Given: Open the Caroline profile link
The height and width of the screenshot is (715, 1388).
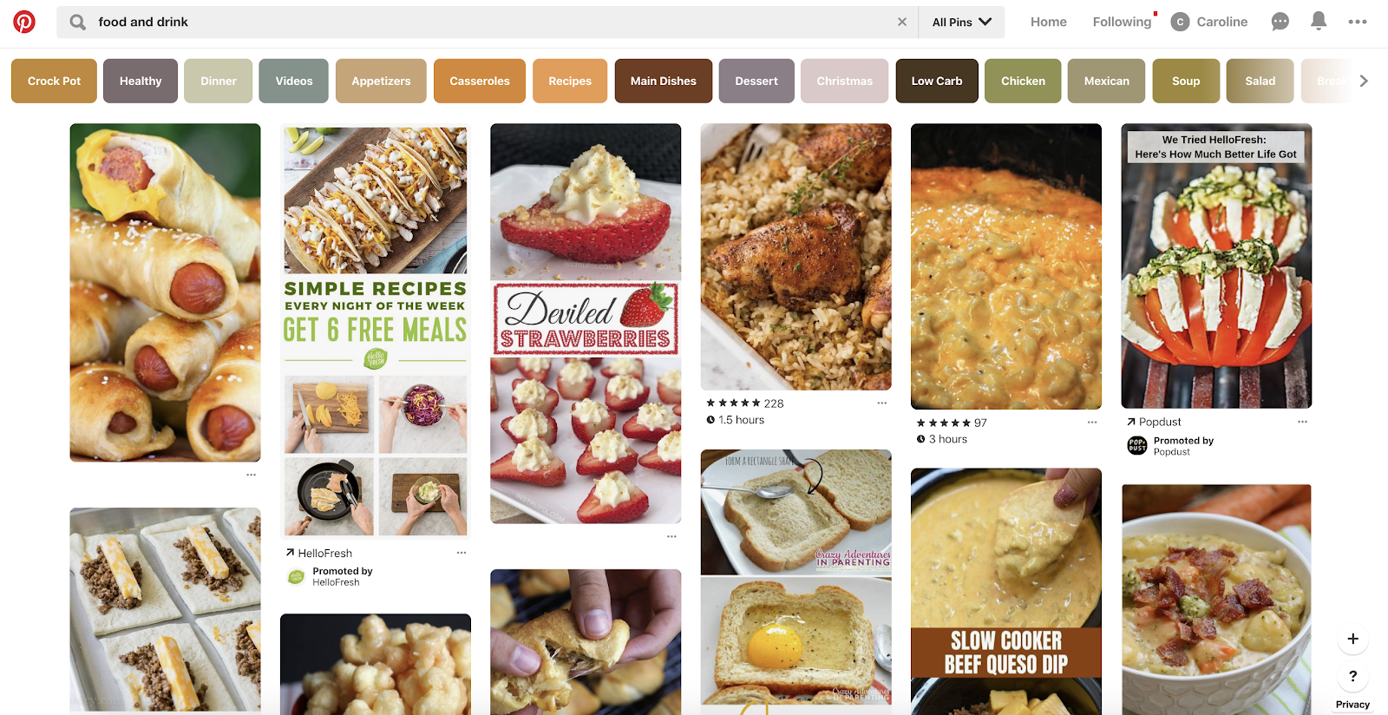Looking at the screenshot, I should (1209, 22).
